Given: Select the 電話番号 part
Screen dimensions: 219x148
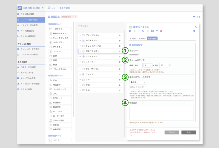Looking at the screenshot, I should pos(60,85).
